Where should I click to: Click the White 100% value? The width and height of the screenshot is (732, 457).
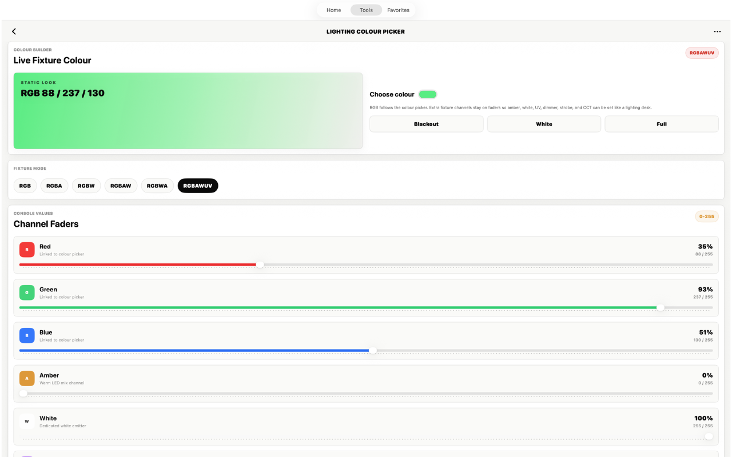point(703,418)
